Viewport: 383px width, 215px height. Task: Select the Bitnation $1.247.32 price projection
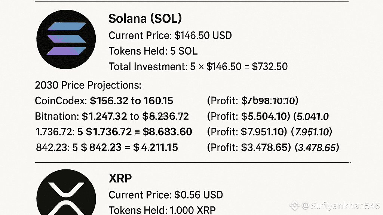(111, 116)
